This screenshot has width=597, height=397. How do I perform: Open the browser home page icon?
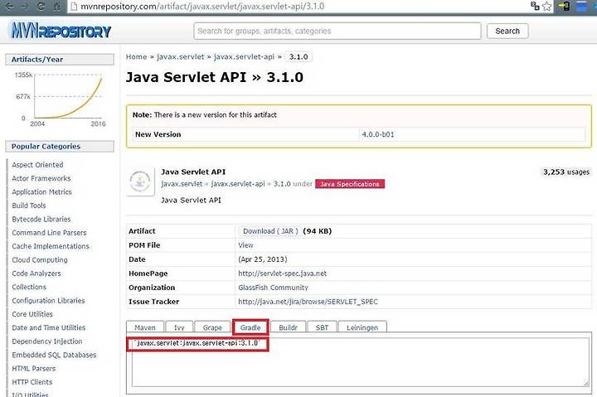point(56,7)
